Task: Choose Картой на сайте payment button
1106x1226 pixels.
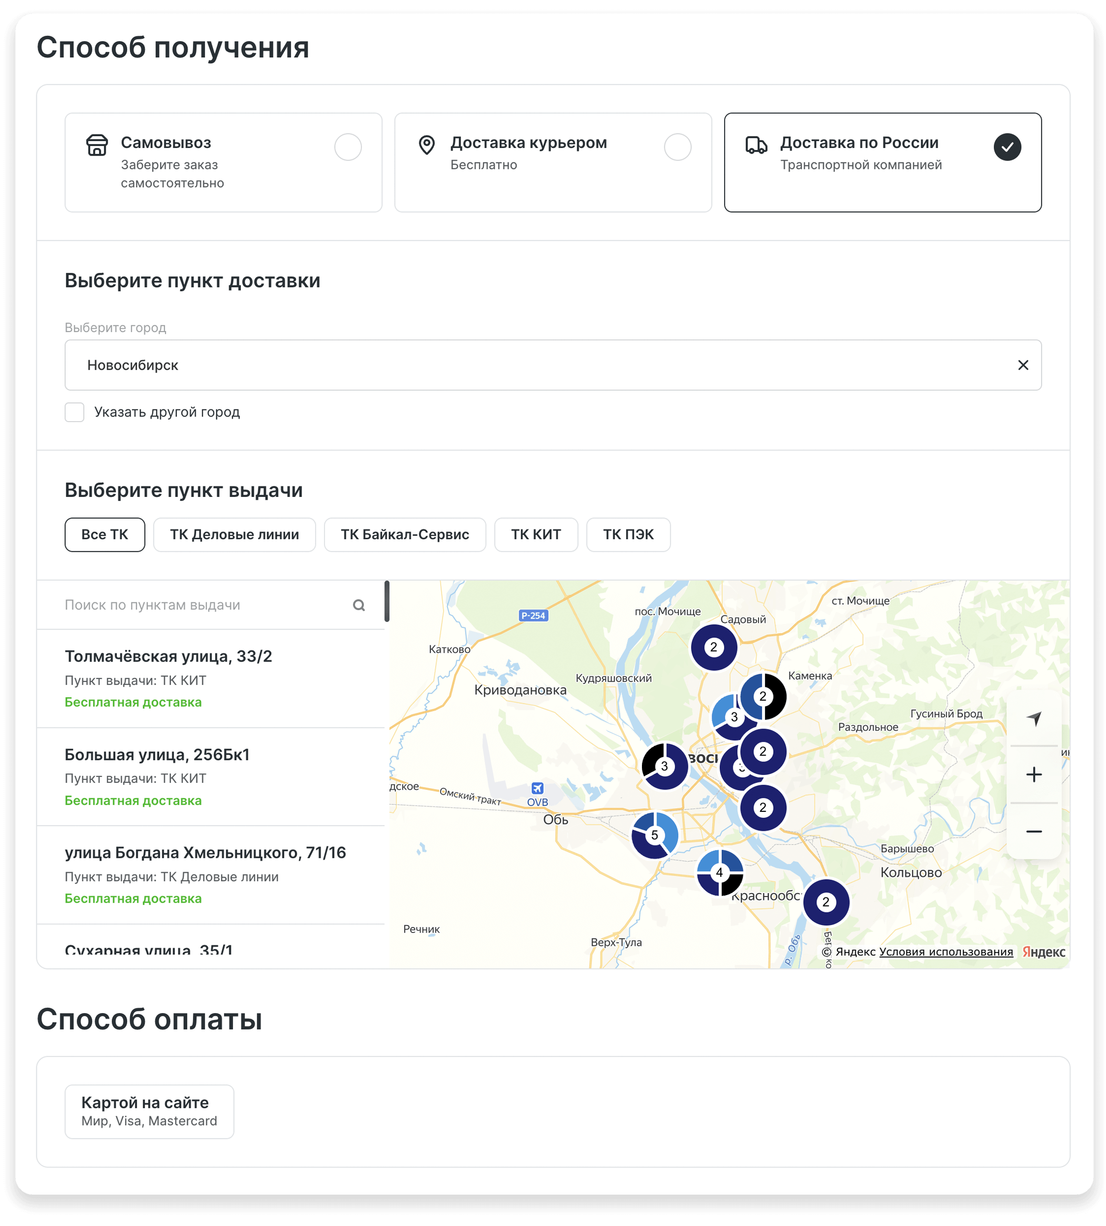Action: pos(149,1111)
